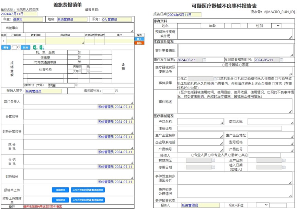Click the first Excel icon next to 计算
297x209 pixels.
tap(34, 47)
